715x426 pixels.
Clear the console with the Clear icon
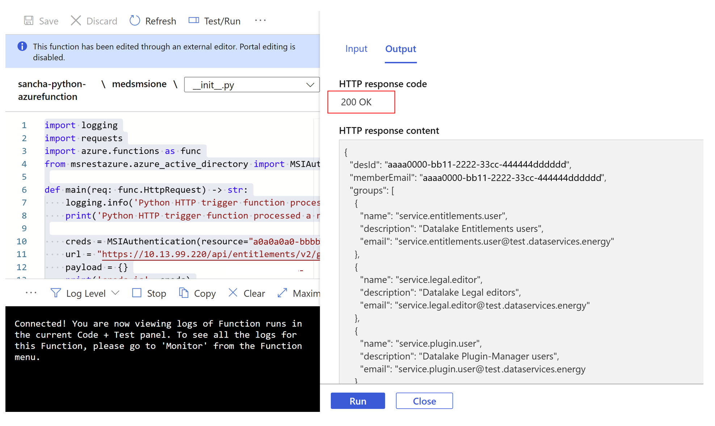(x=233, y=293)
